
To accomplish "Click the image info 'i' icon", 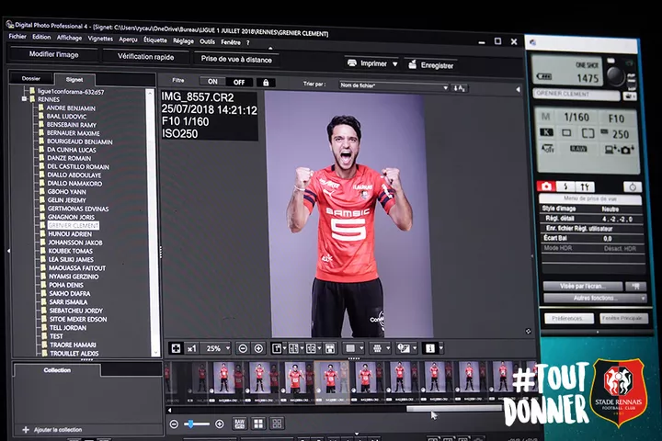I will 428,348.
